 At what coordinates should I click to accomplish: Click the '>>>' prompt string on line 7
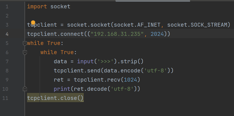point(105,62)
